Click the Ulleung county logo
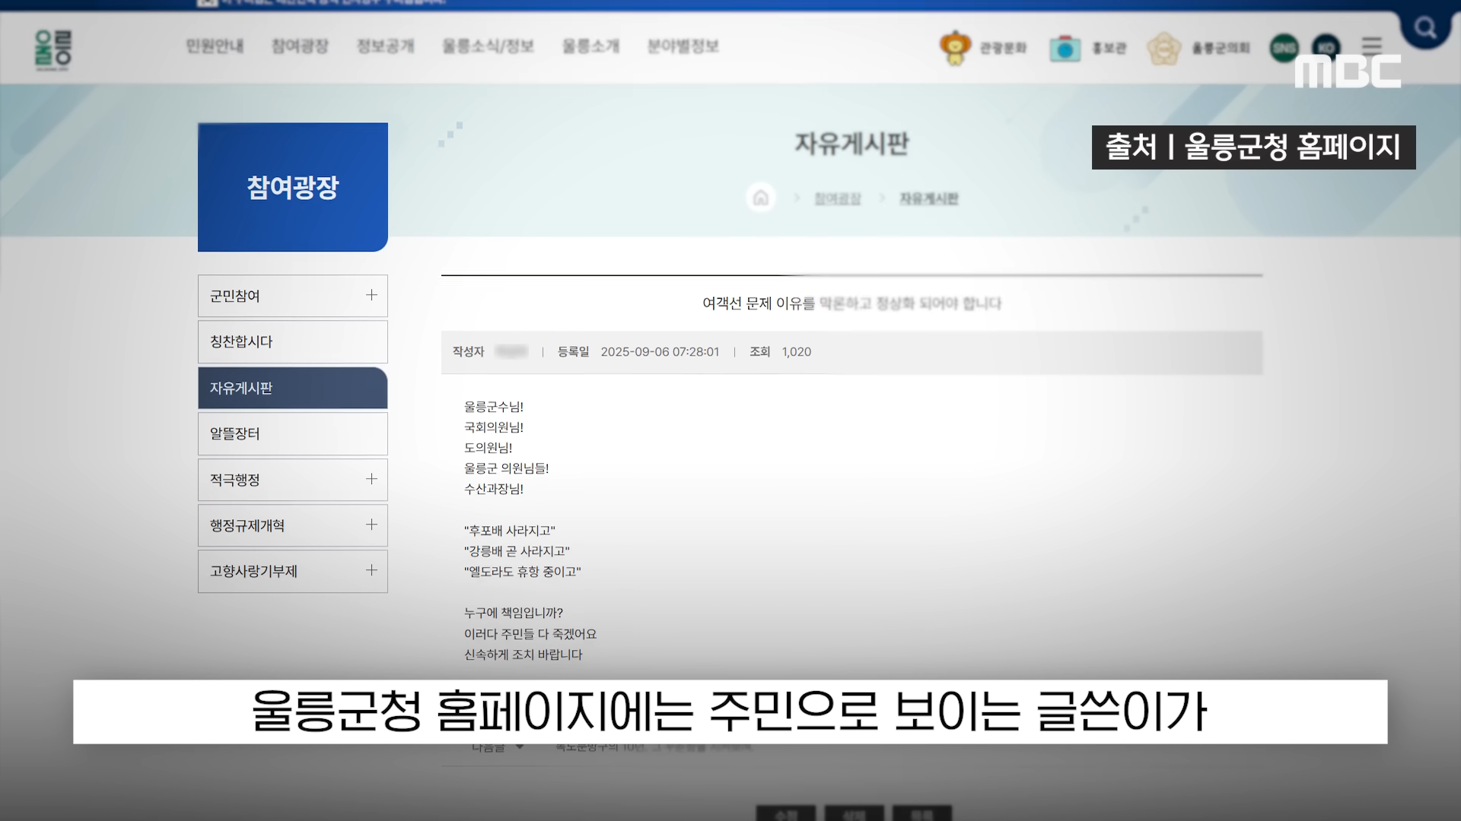This screenshot has width=1461, height=821. tap(52, 47)
